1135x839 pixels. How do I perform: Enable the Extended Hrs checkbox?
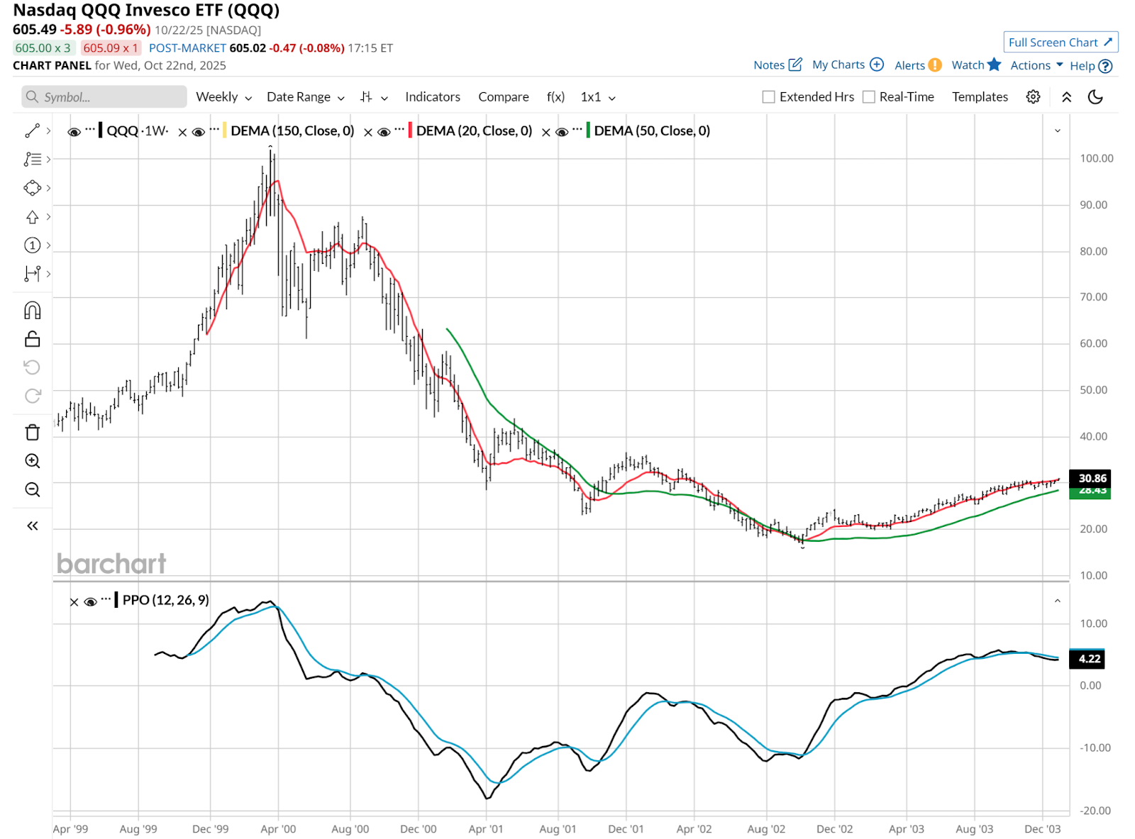pos(768,97)
